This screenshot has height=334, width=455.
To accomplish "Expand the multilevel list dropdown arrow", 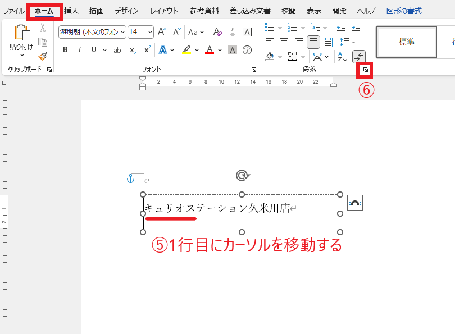I will coord(325,28).
